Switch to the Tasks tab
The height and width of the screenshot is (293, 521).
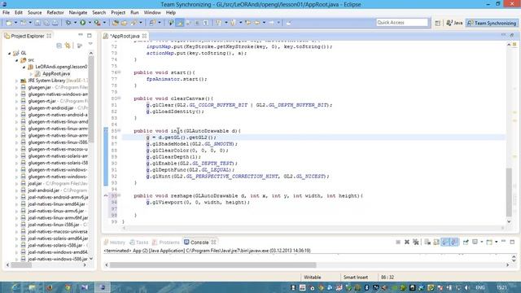coord(139,243)
